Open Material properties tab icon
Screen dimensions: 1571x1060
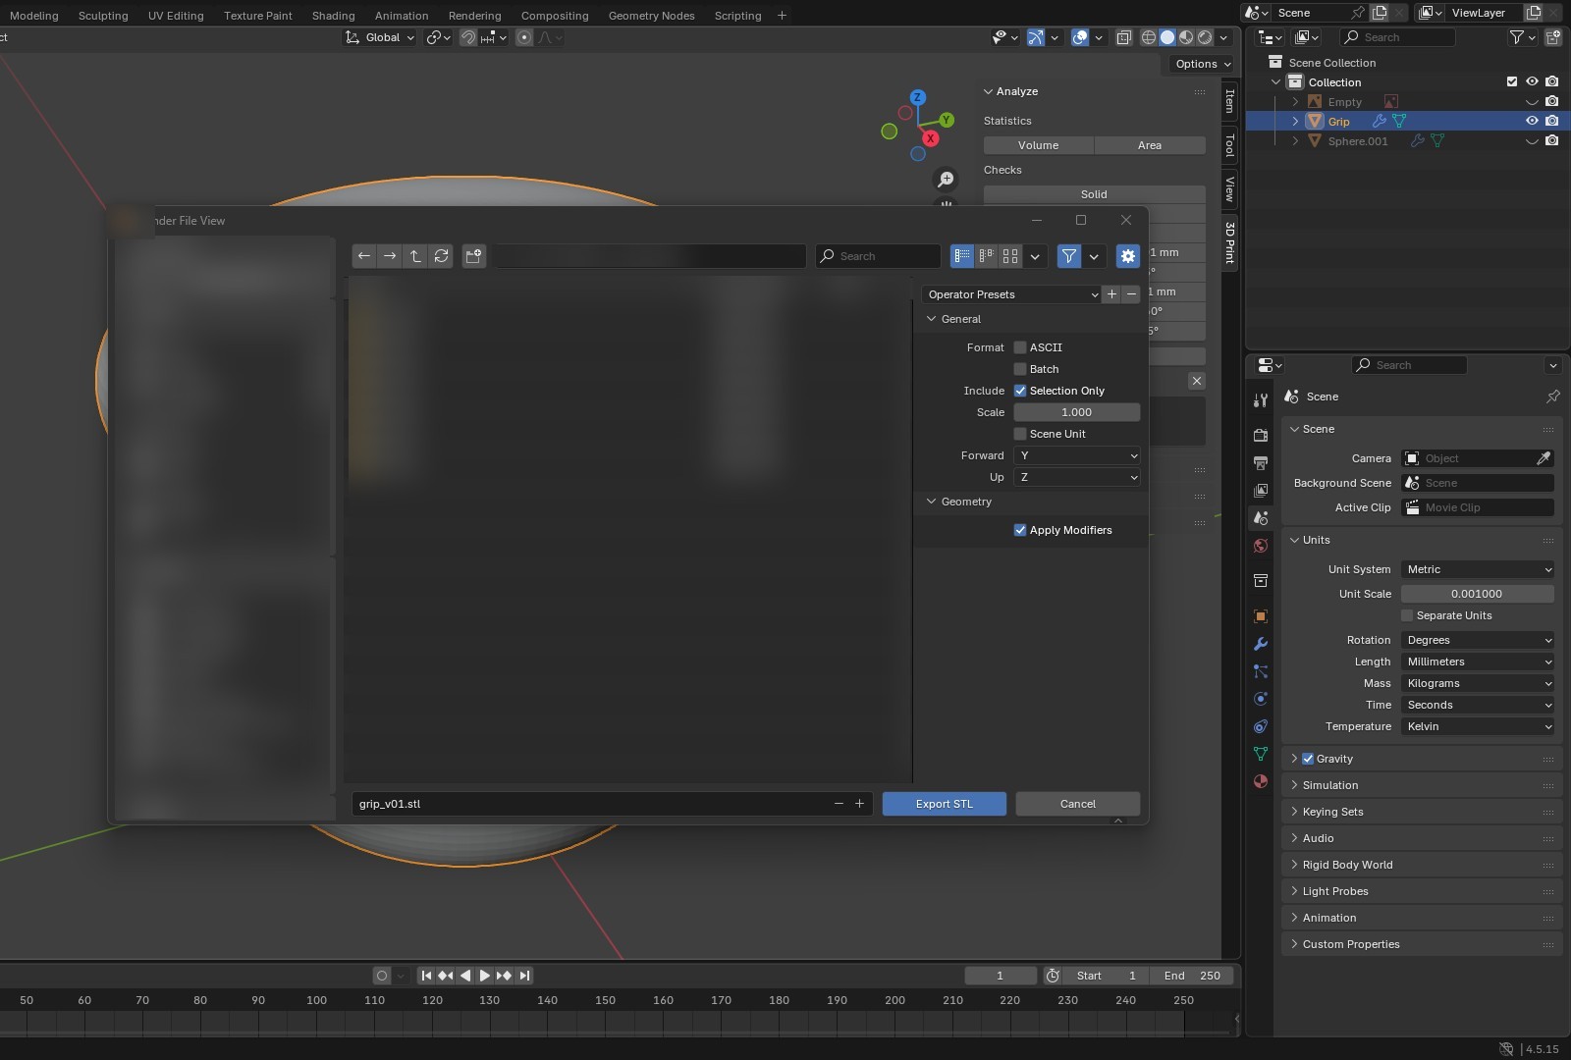coord(1261,781)
